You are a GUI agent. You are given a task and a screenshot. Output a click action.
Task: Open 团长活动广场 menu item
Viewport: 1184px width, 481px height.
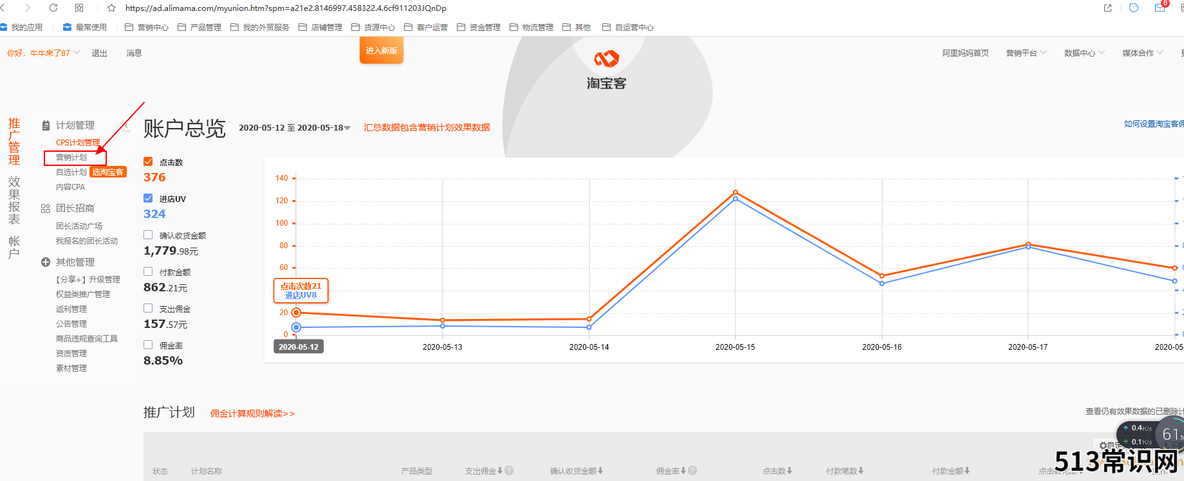pyautogui.click(x=79, y=226)
